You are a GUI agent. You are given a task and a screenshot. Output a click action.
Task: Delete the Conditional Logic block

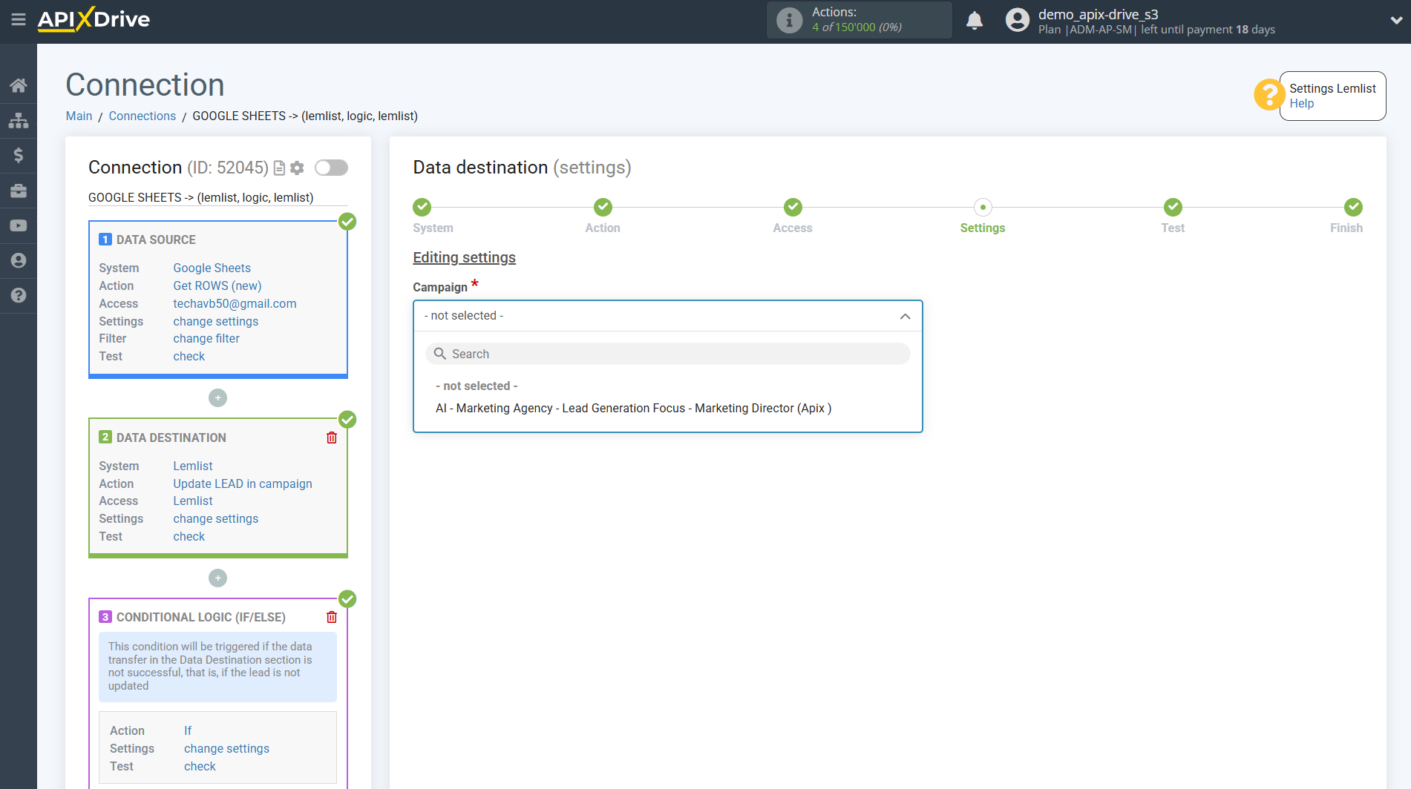pos(332,617)
